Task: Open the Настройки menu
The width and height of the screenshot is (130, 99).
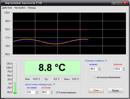Action: (20, 8)
